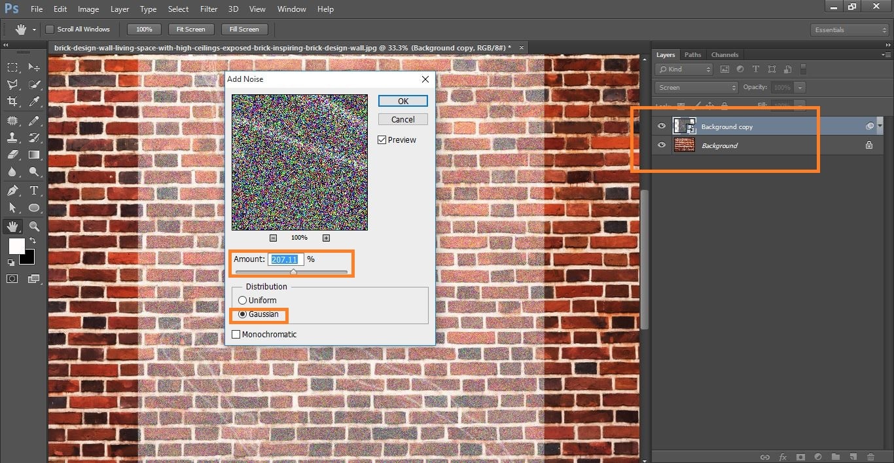The height and width of the screenshot is (463, 894).
Task: Click the noise Amount slider handle
Action: (x=293, y=271)
